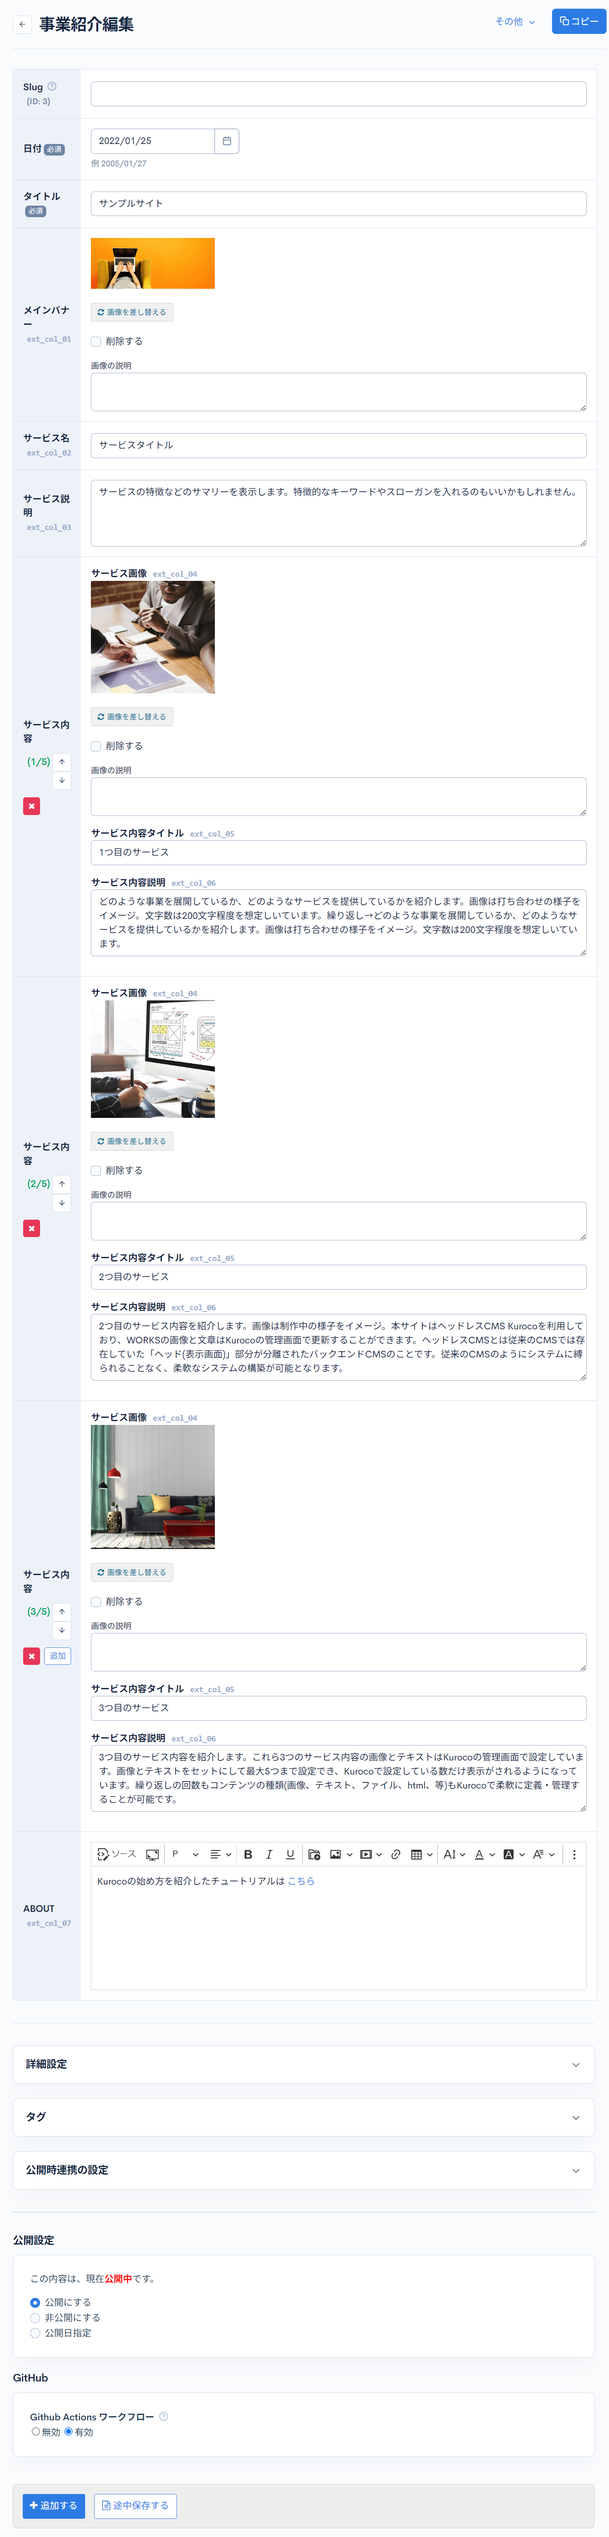
Task: Click the orange main banner thumbnail
Action: click(152, 263)
